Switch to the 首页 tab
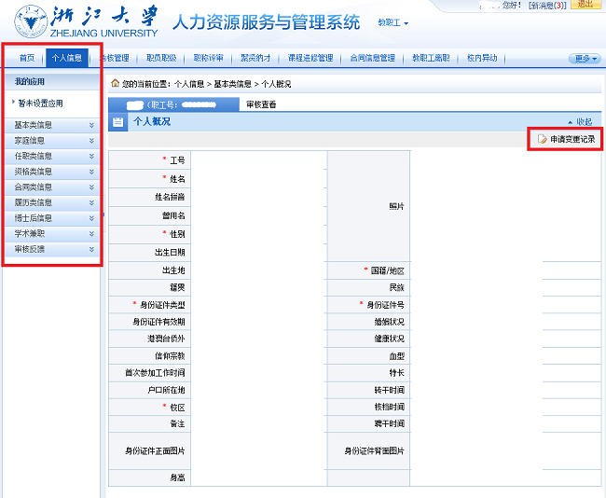The height and width of the screenshot is (498, 606). [x=26, y=58]
